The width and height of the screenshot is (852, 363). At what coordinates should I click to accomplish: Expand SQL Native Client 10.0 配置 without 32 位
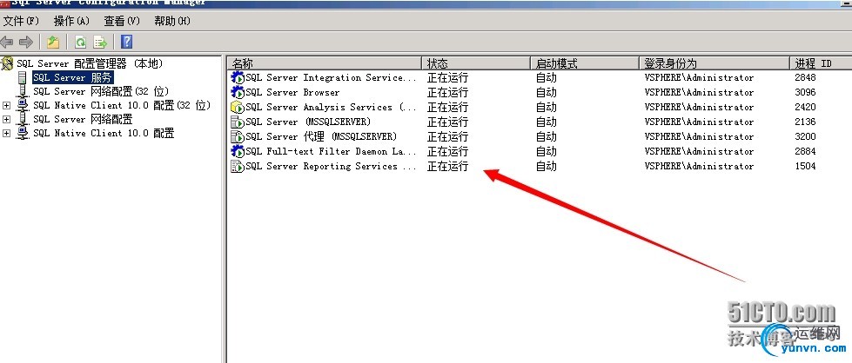click(6, 133)
